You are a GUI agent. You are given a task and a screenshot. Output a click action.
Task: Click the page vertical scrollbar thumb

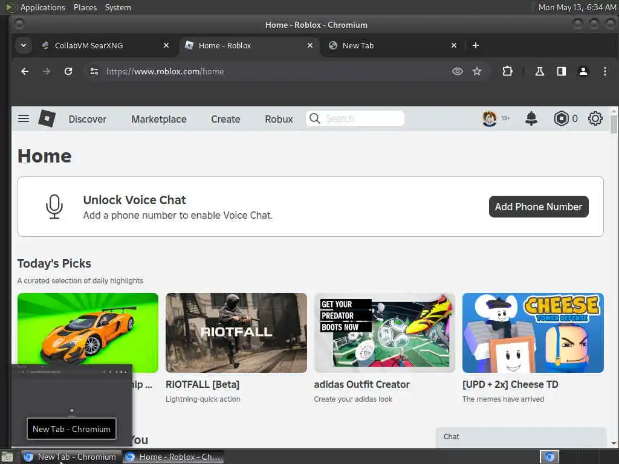tap(614, 124)
